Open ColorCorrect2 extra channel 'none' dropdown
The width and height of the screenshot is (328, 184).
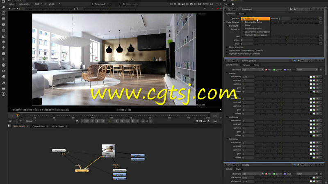307,70
